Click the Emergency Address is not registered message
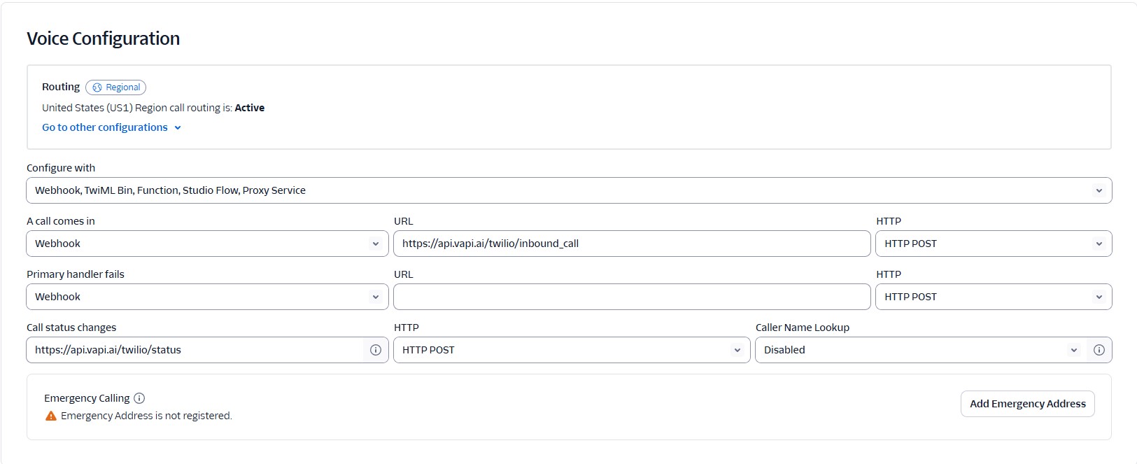The width and height of the screenshot is (1137, 464). [x=146, y=416]
